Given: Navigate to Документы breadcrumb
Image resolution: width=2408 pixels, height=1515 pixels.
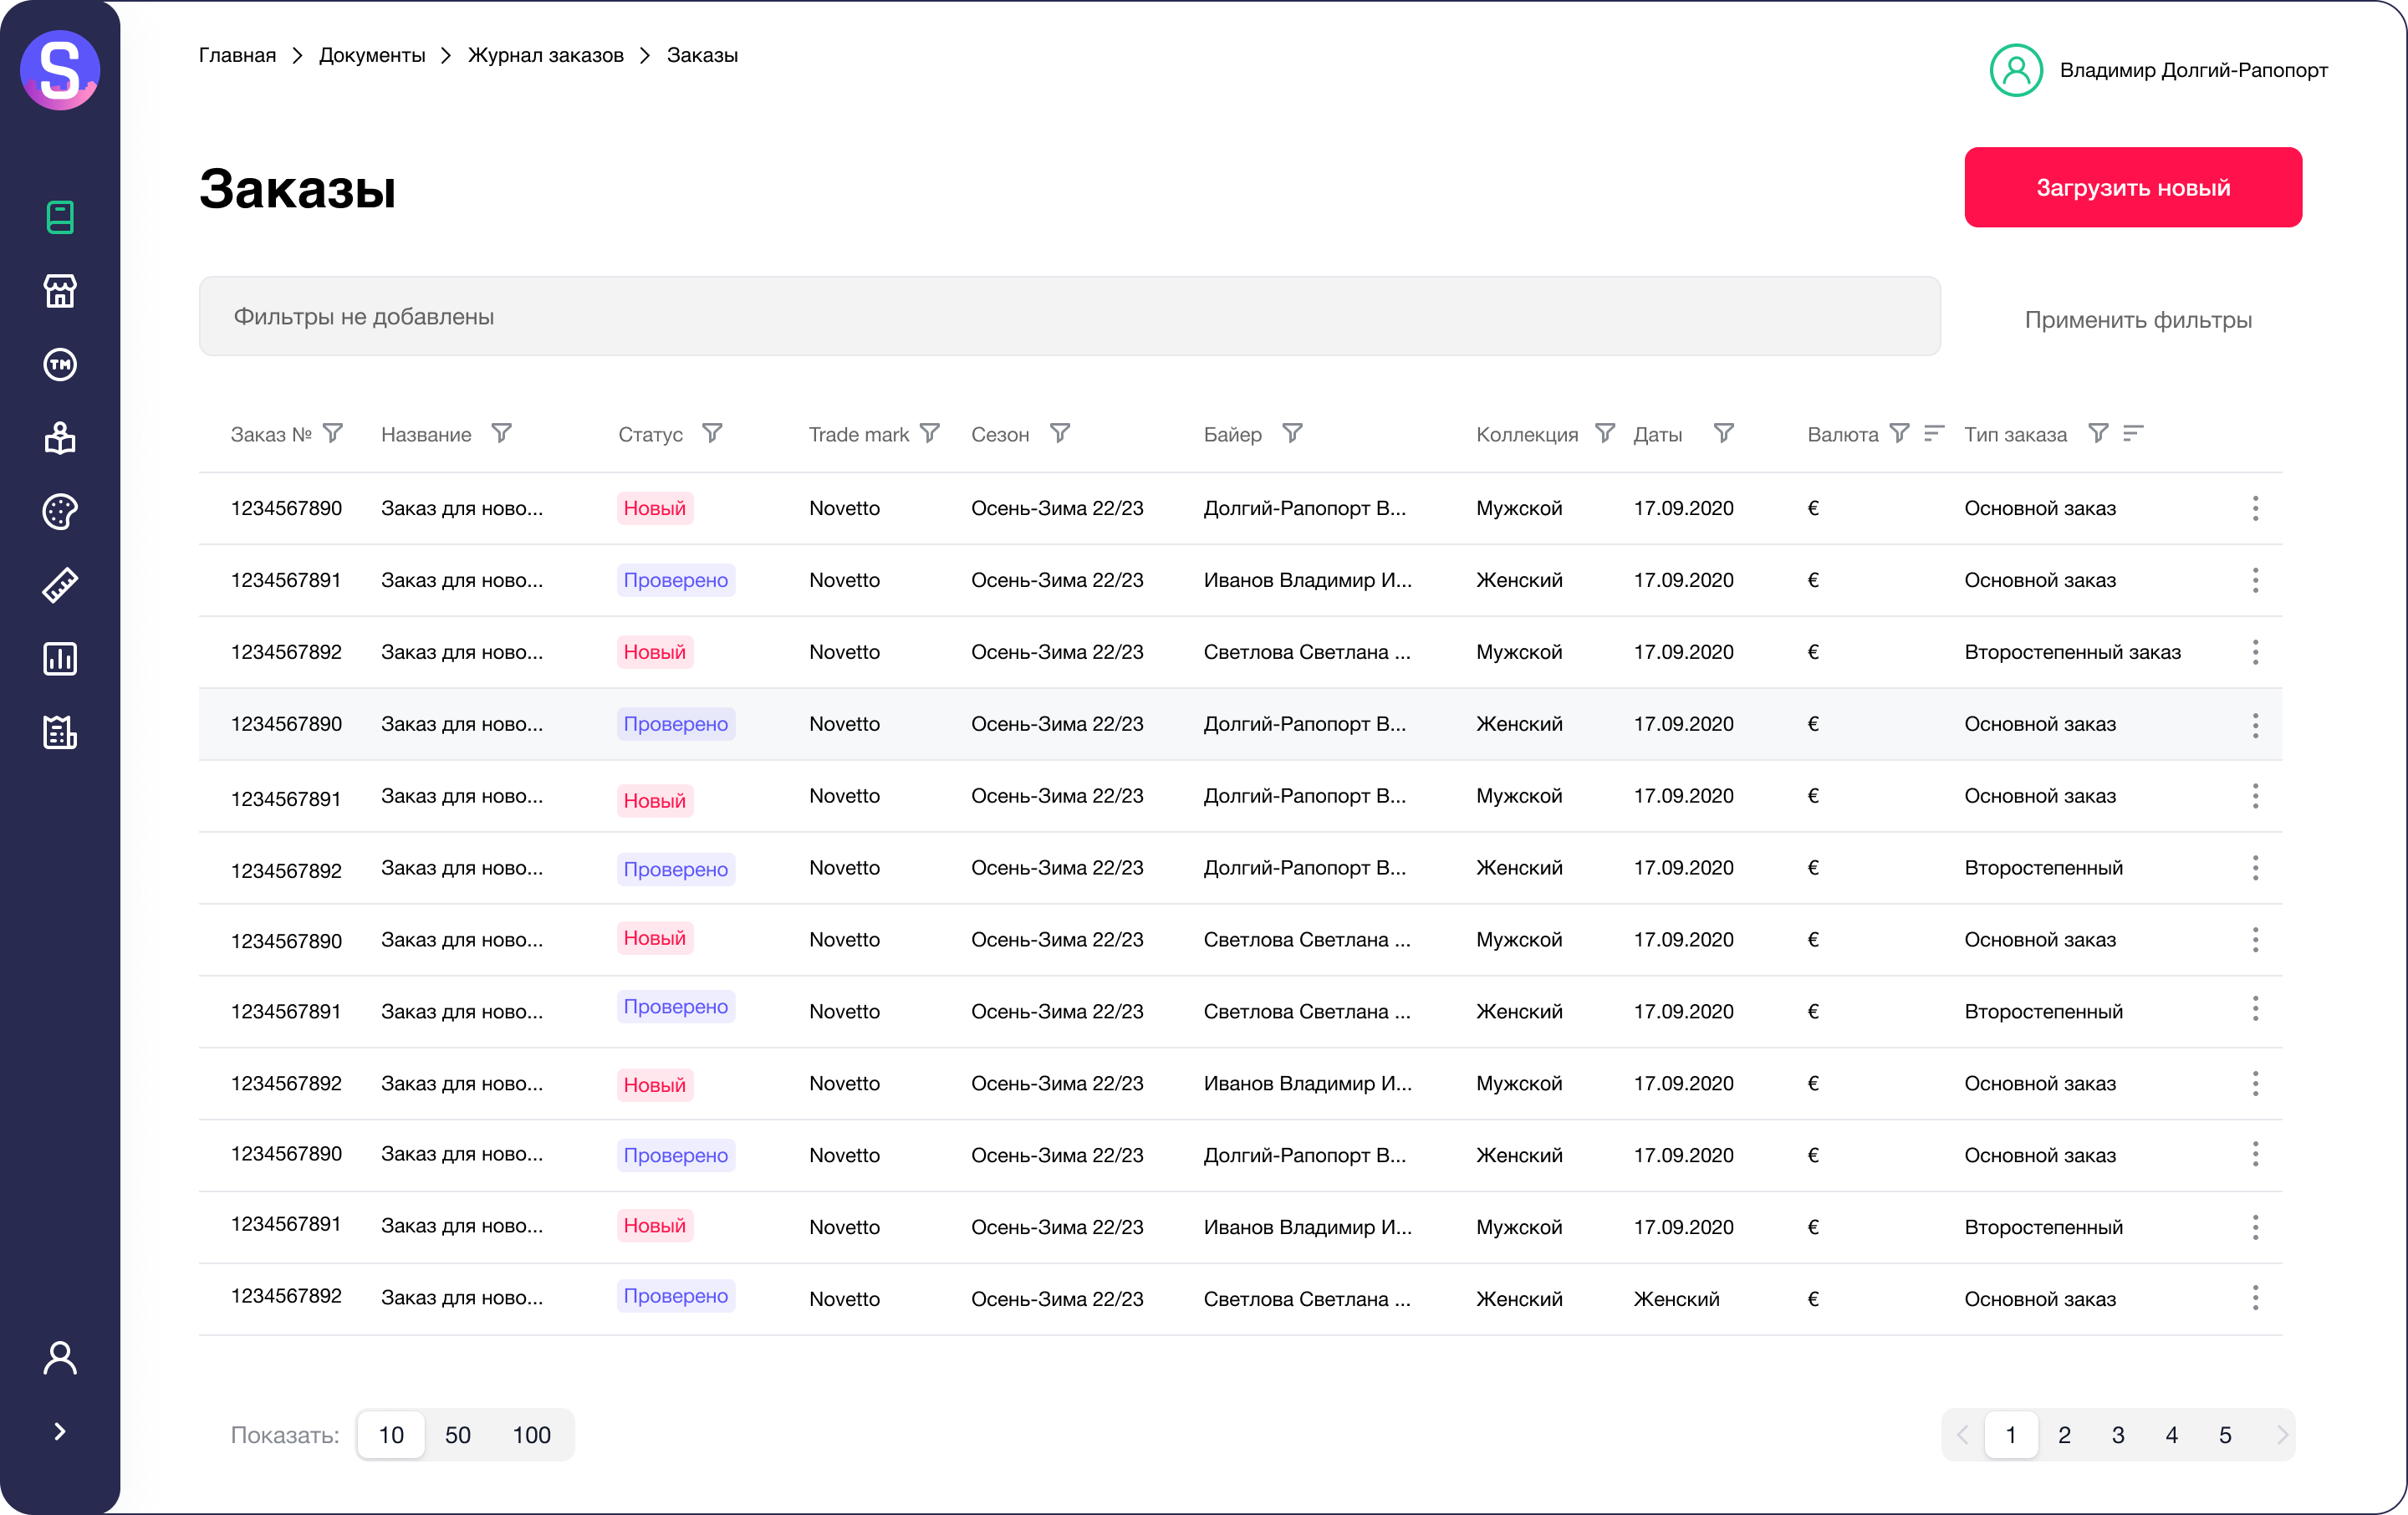Looking at the screenshot, I should [x=372, y=55].
